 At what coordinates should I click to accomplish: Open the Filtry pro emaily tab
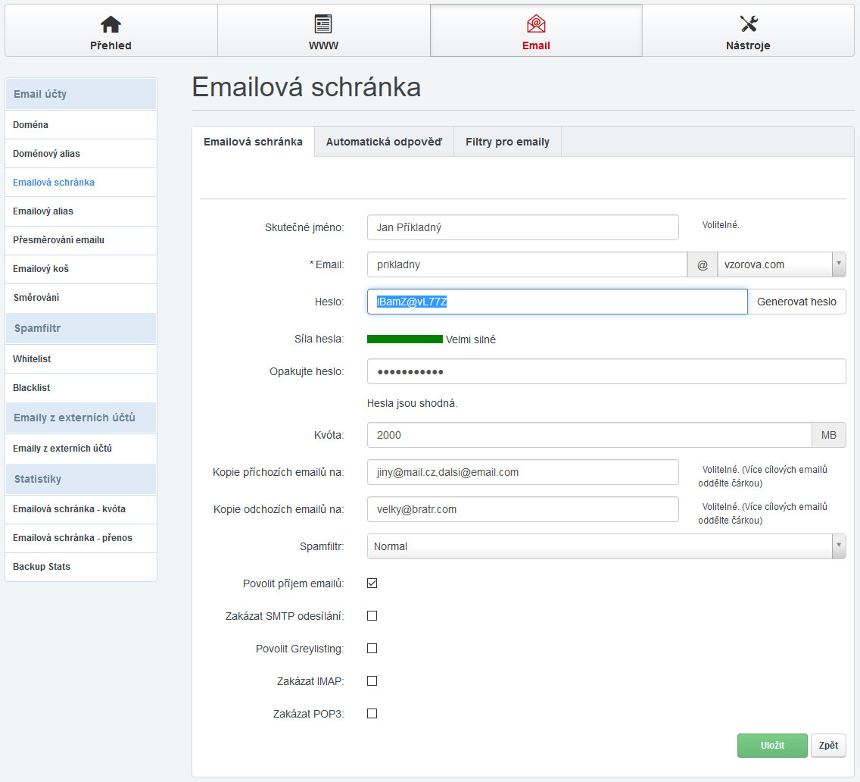[507, 142]
